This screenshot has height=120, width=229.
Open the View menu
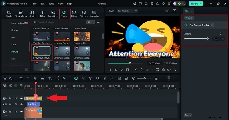60,4
